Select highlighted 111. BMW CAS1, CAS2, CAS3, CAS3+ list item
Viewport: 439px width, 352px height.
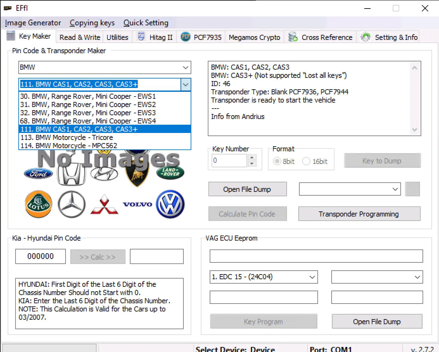click(x=105, y=129)
